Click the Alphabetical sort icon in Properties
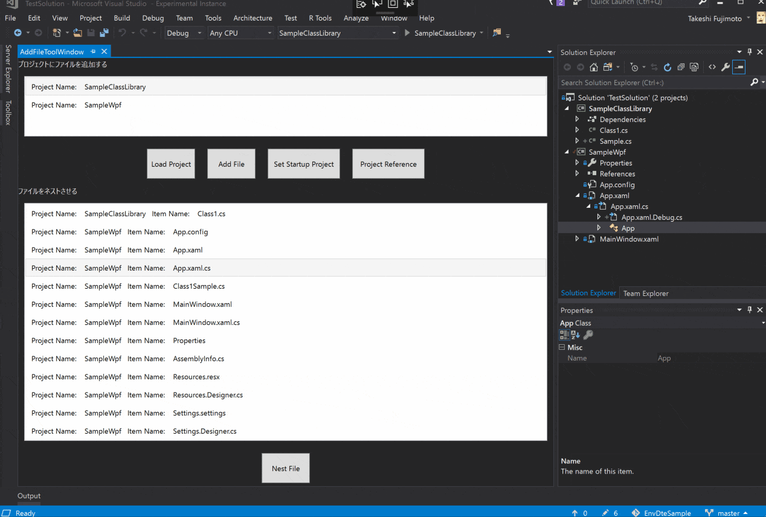Screen dimensions: 766x517 [x=576, y=335]
